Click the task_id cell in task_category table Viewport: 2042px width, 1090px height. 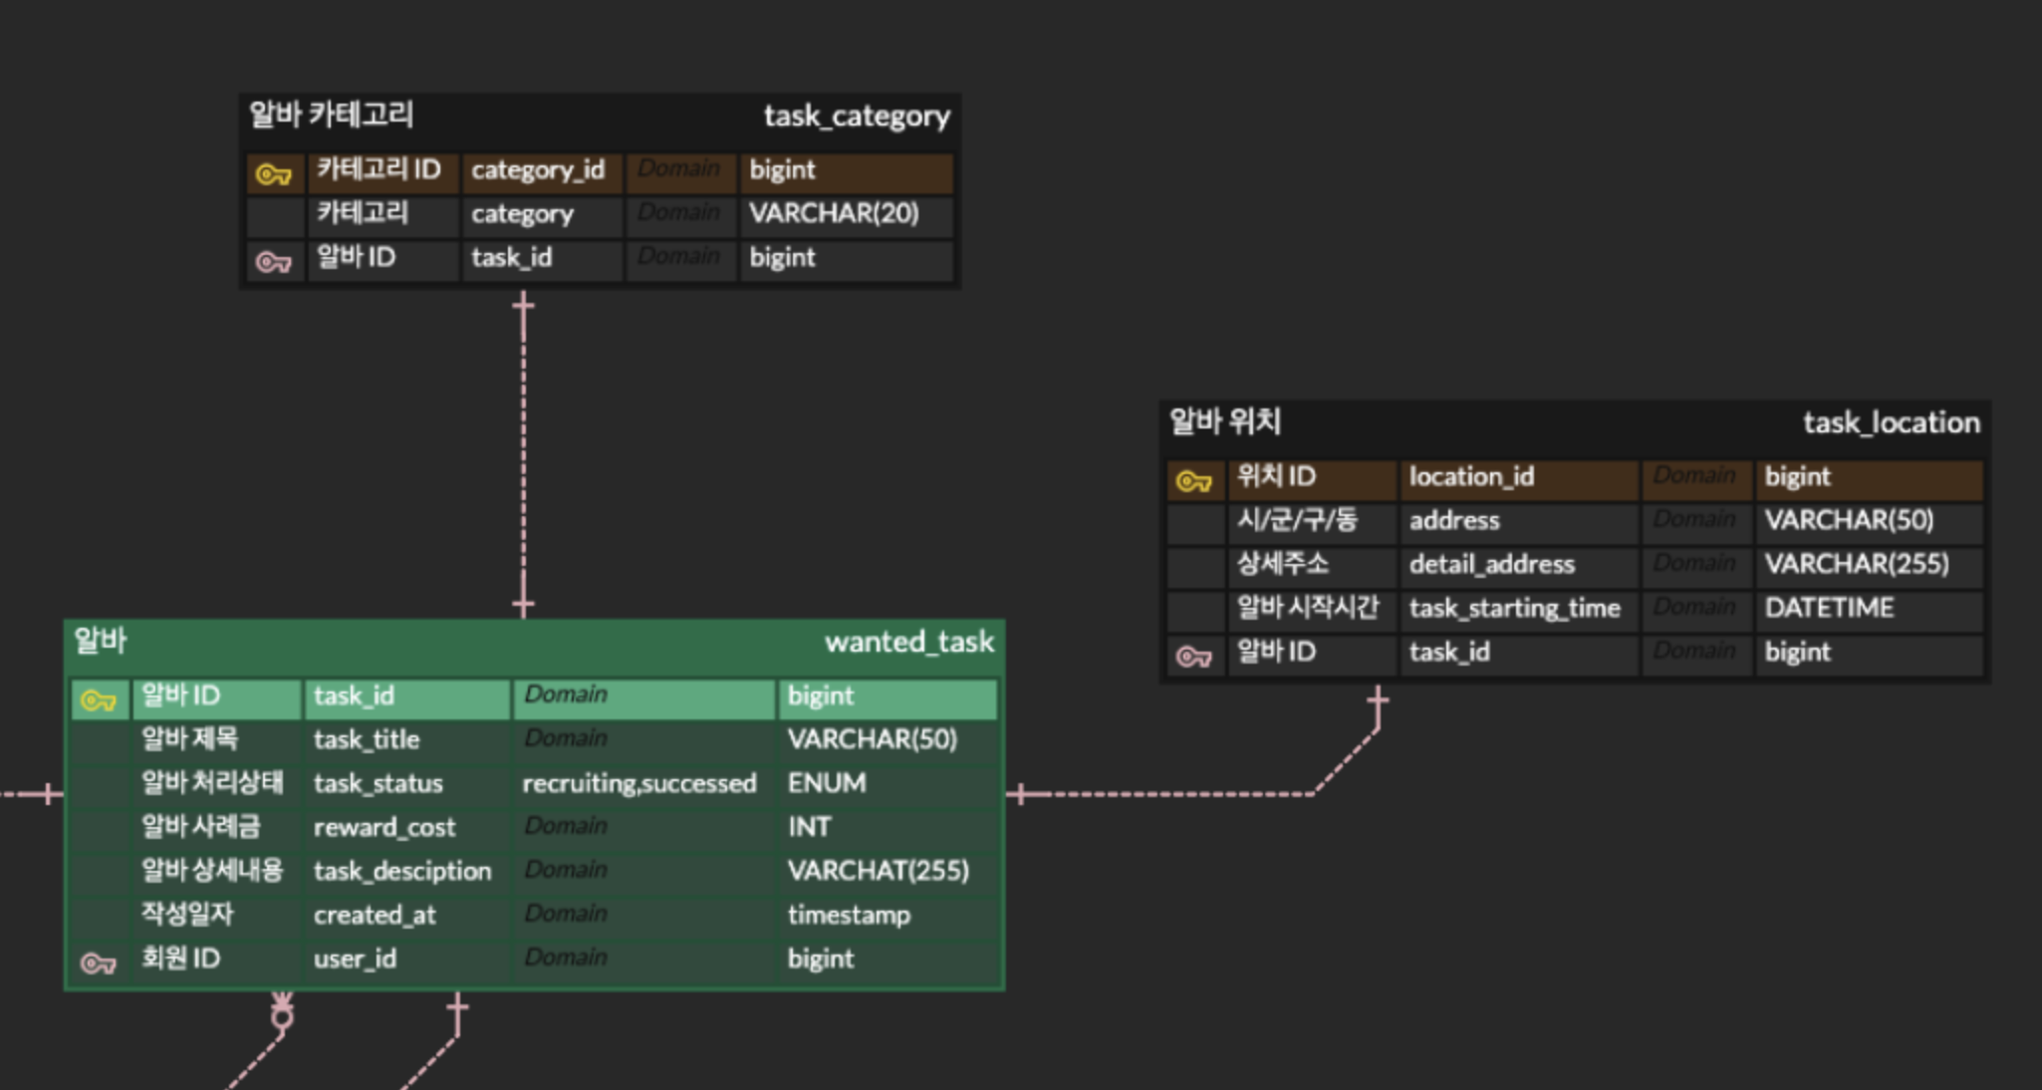[542, 259]
